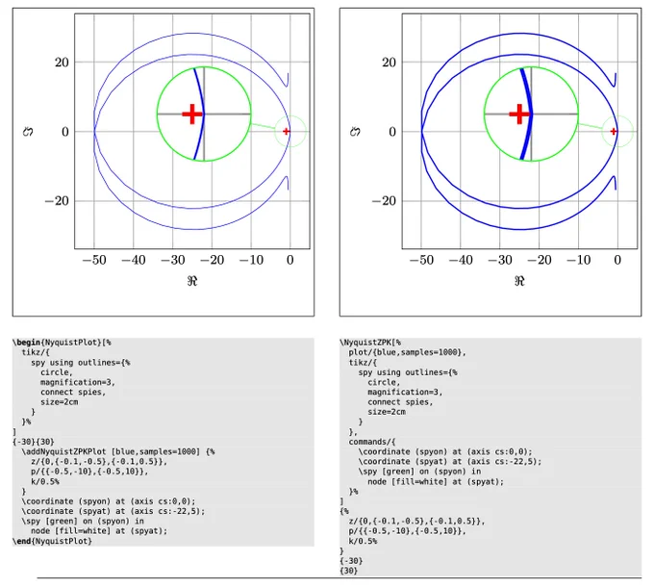
Task: Click \coordinate (spyat) line in NyquistPlot environment code
Action: tap(113, 512)
